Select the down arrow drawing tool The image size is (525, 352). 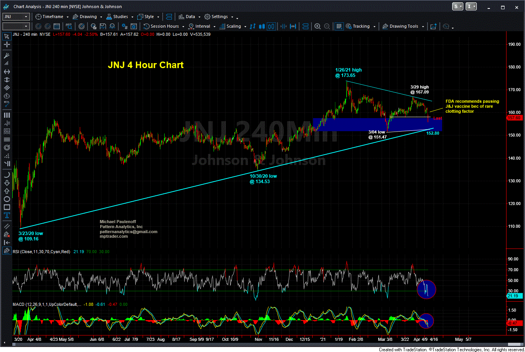click(x=7, y=183)
